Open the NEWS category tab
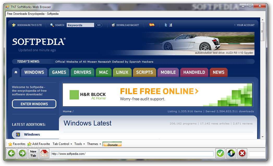Viewport: 273px width, 166px height. (x=219, y=72)
